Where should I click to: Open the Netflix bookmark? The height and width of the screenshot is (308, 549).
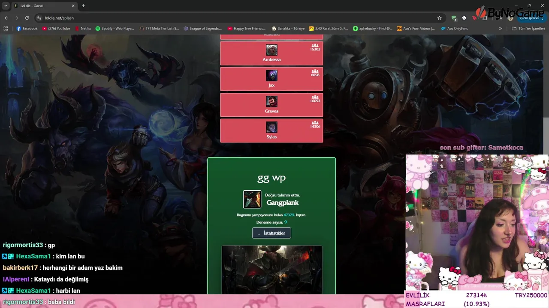tap(83, 29)
